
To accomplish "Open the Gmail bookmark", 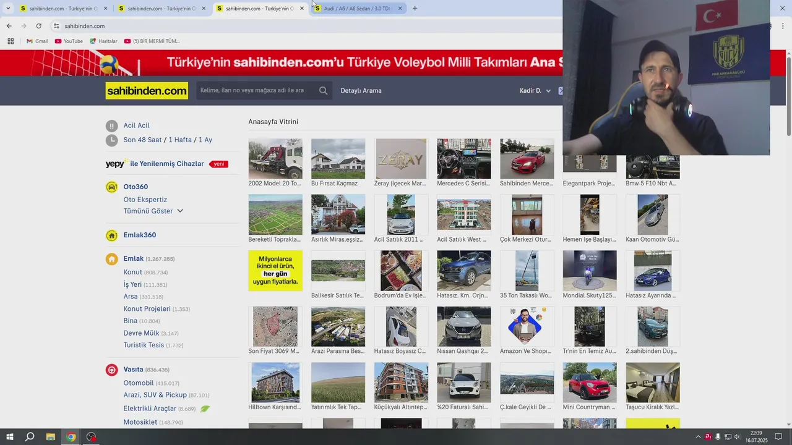I will point(37,41).
